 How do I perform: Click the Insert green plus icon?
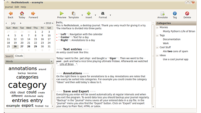(89, 13)
